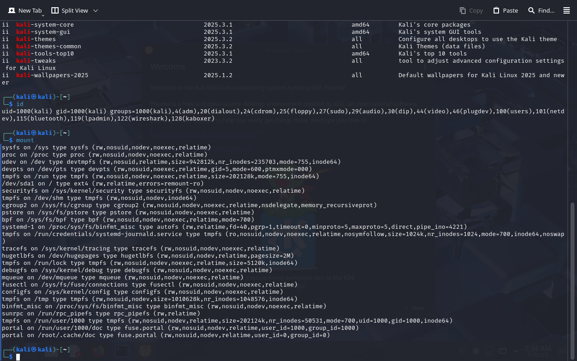
Task: Click '/dev/sda1 on / type ext4' line
Action: 103,184
